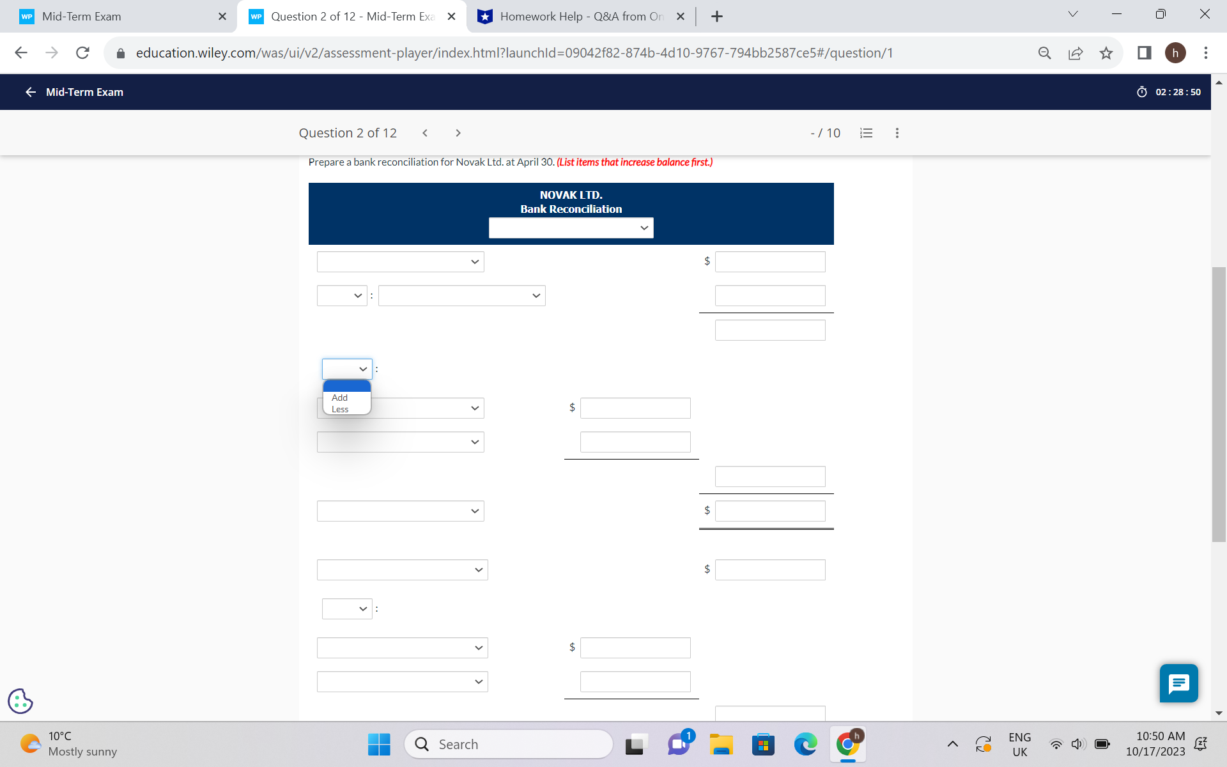The width and height of the screenshot is (1227, 767).
Task: Click the share icon in address bar
Action: [1076, 53]
